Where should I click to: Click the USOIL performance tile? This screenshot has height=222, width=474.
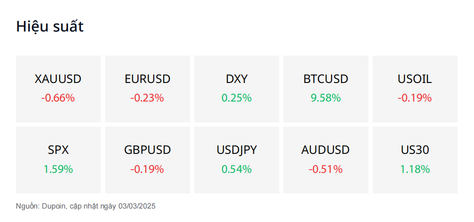tap(415, 89)
